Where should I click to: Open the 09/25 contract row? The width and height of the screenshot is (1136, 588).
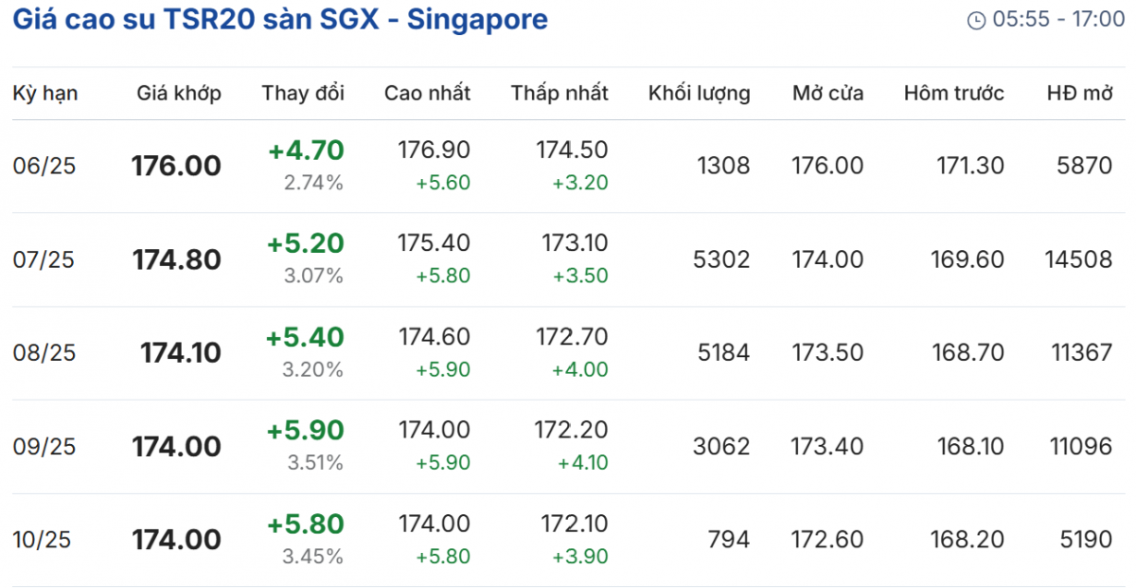click(x=44, y=447)
